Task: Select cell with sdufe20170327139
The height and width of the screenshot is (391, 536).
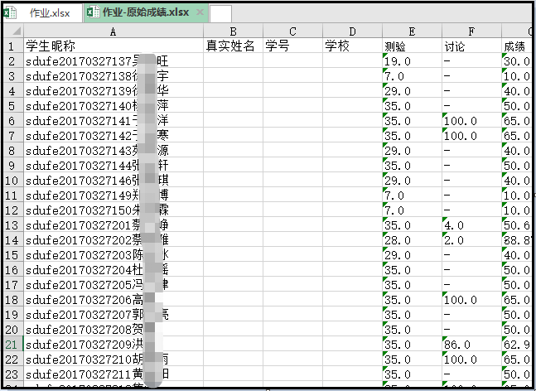Action: (x=113, y=91)
